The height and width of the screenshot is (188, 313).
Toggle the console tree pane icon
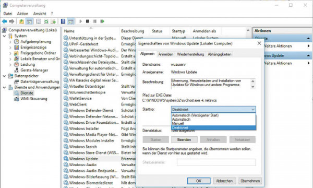click(29, 21)
